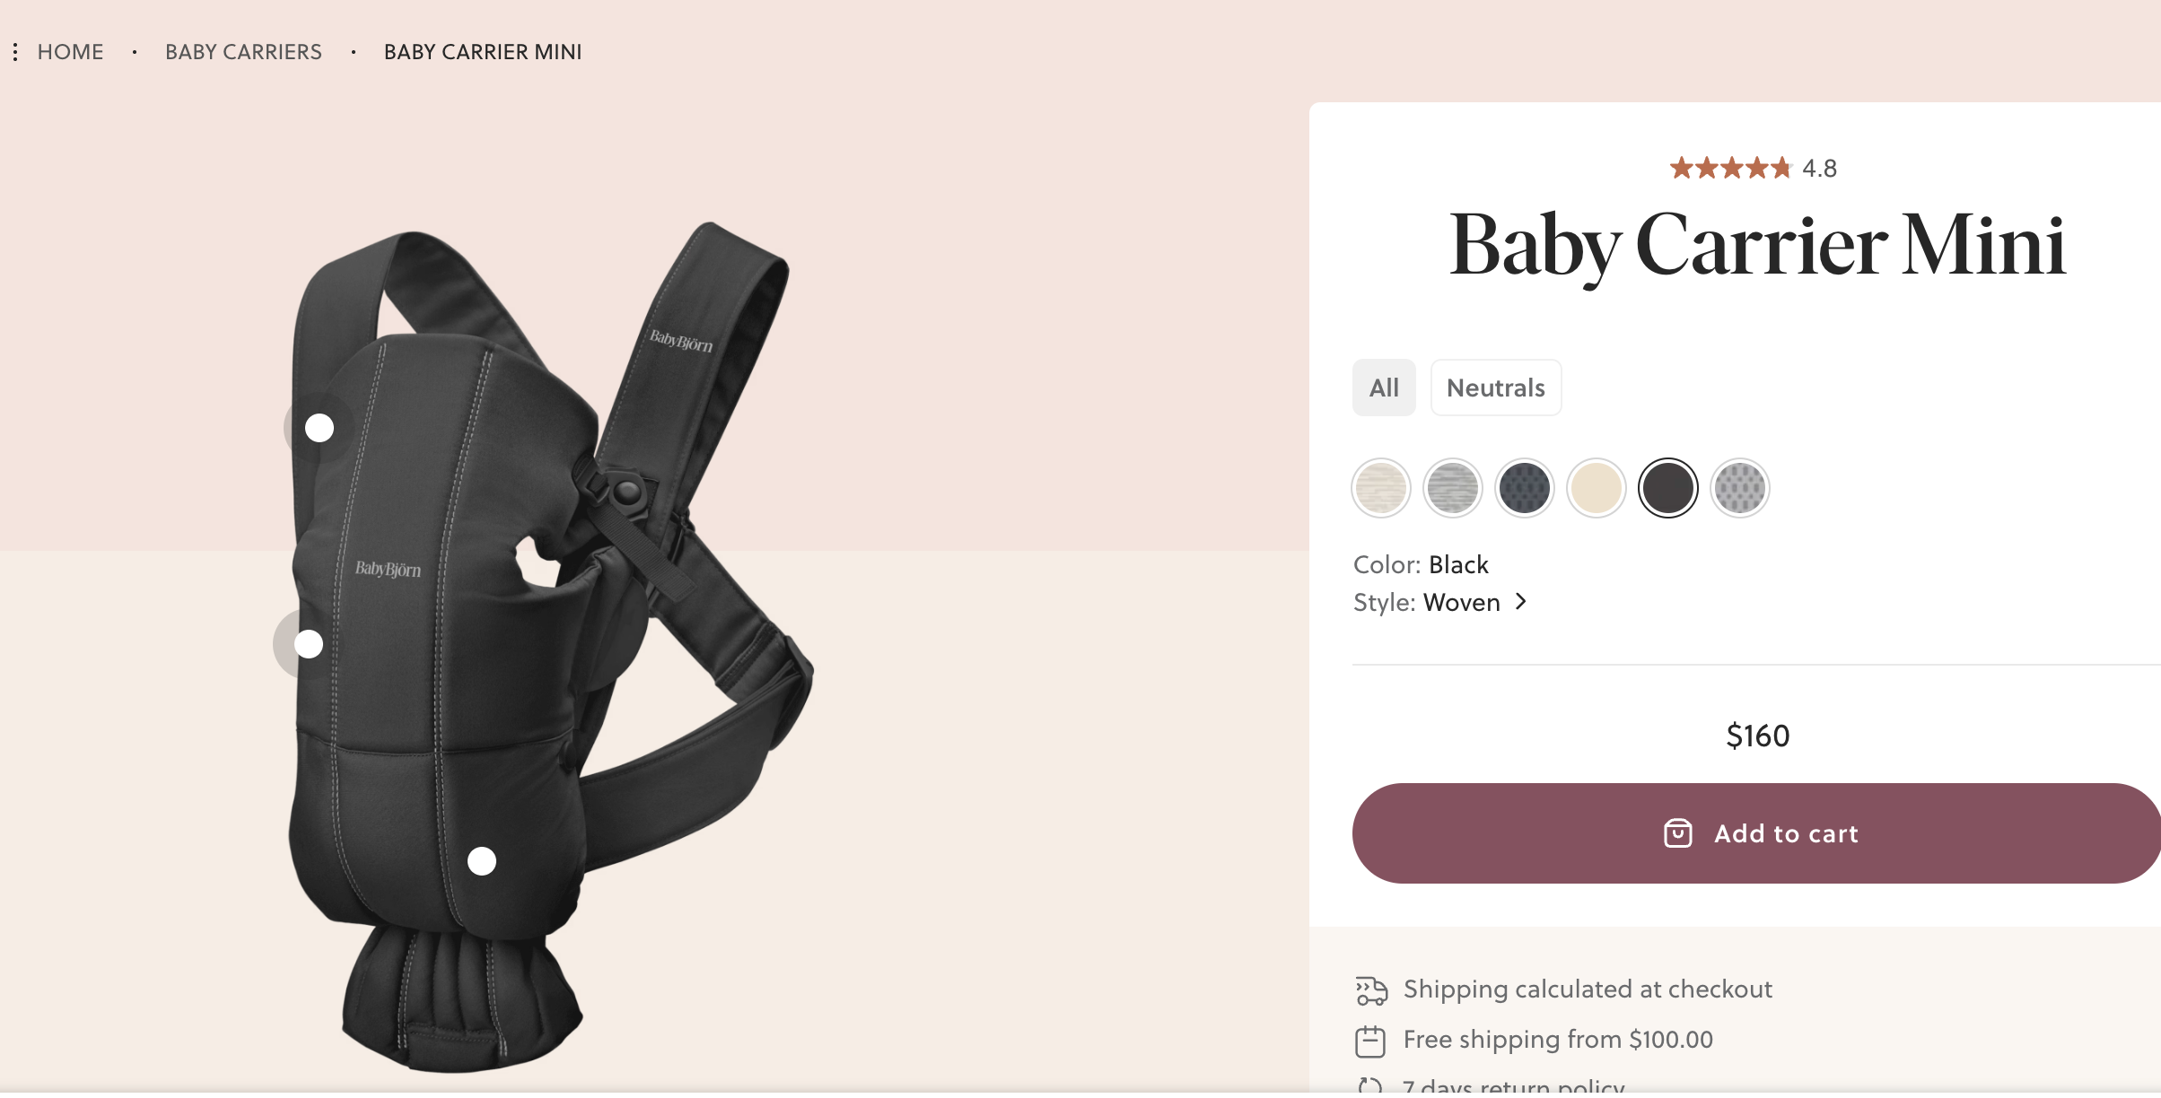The height and width of the screenshot is (1098, 2161).
Task: Add the carrier to cart
Action: [1756, 833]
